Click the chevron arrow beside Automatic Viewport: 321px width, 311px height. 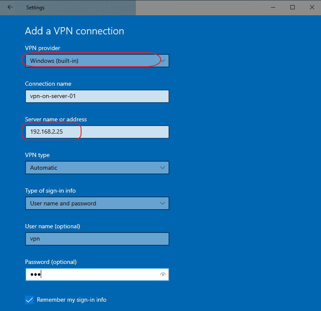click(x=163, y=168)
